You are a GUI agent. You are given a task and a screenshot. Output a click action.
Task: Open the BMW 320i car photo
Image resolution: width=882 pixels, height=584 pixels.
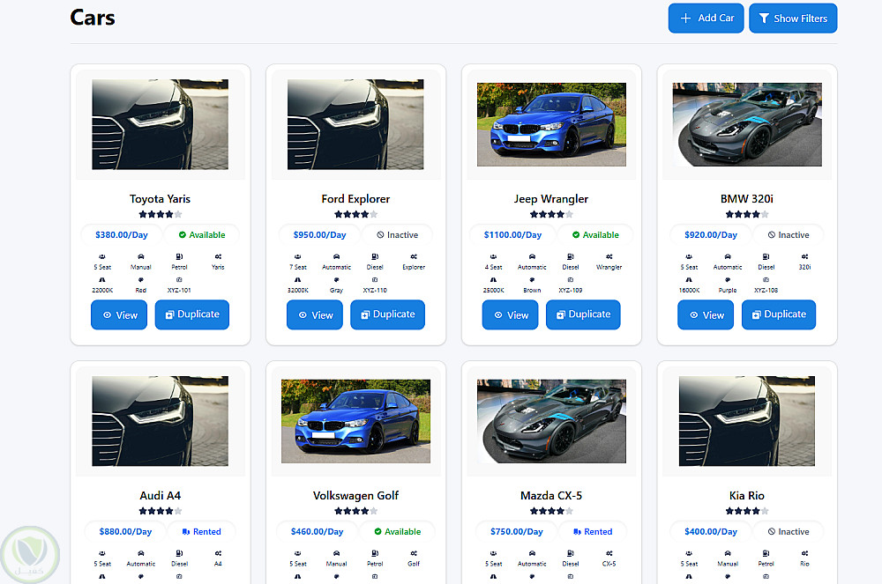pos(747,124)
